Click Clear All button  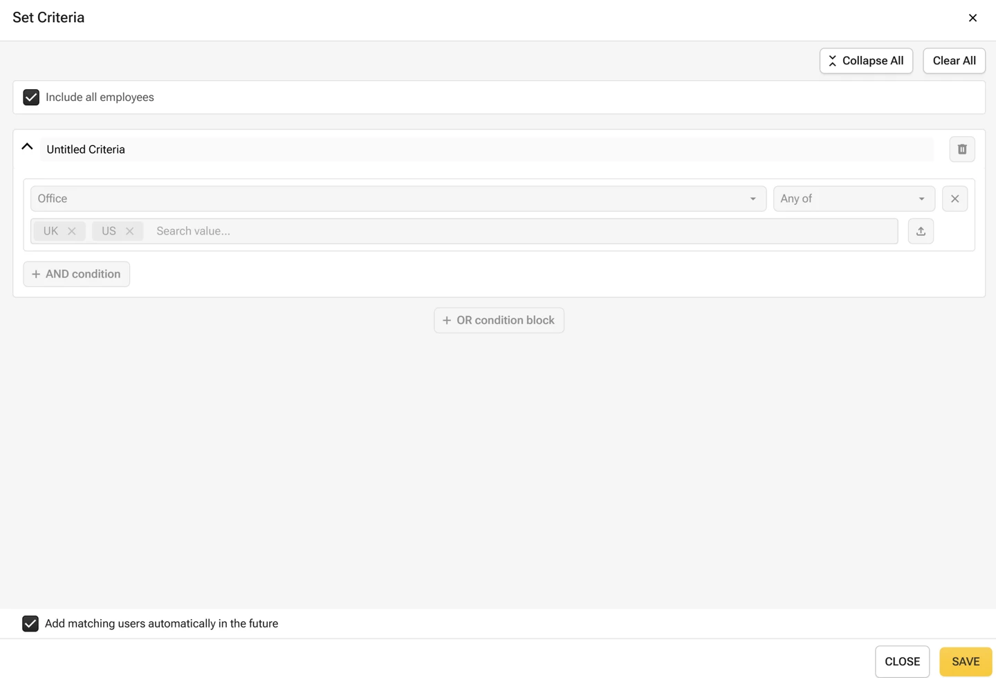tap(954, 61)
